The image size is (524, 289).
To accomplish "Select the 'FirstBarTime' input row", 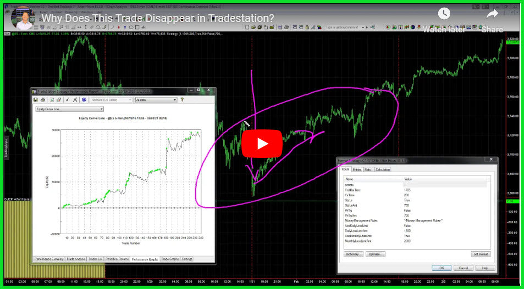I will pos(415,190).
